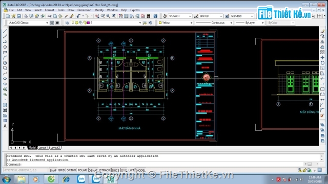Undo the last action
328x184 pixels.
78,16
